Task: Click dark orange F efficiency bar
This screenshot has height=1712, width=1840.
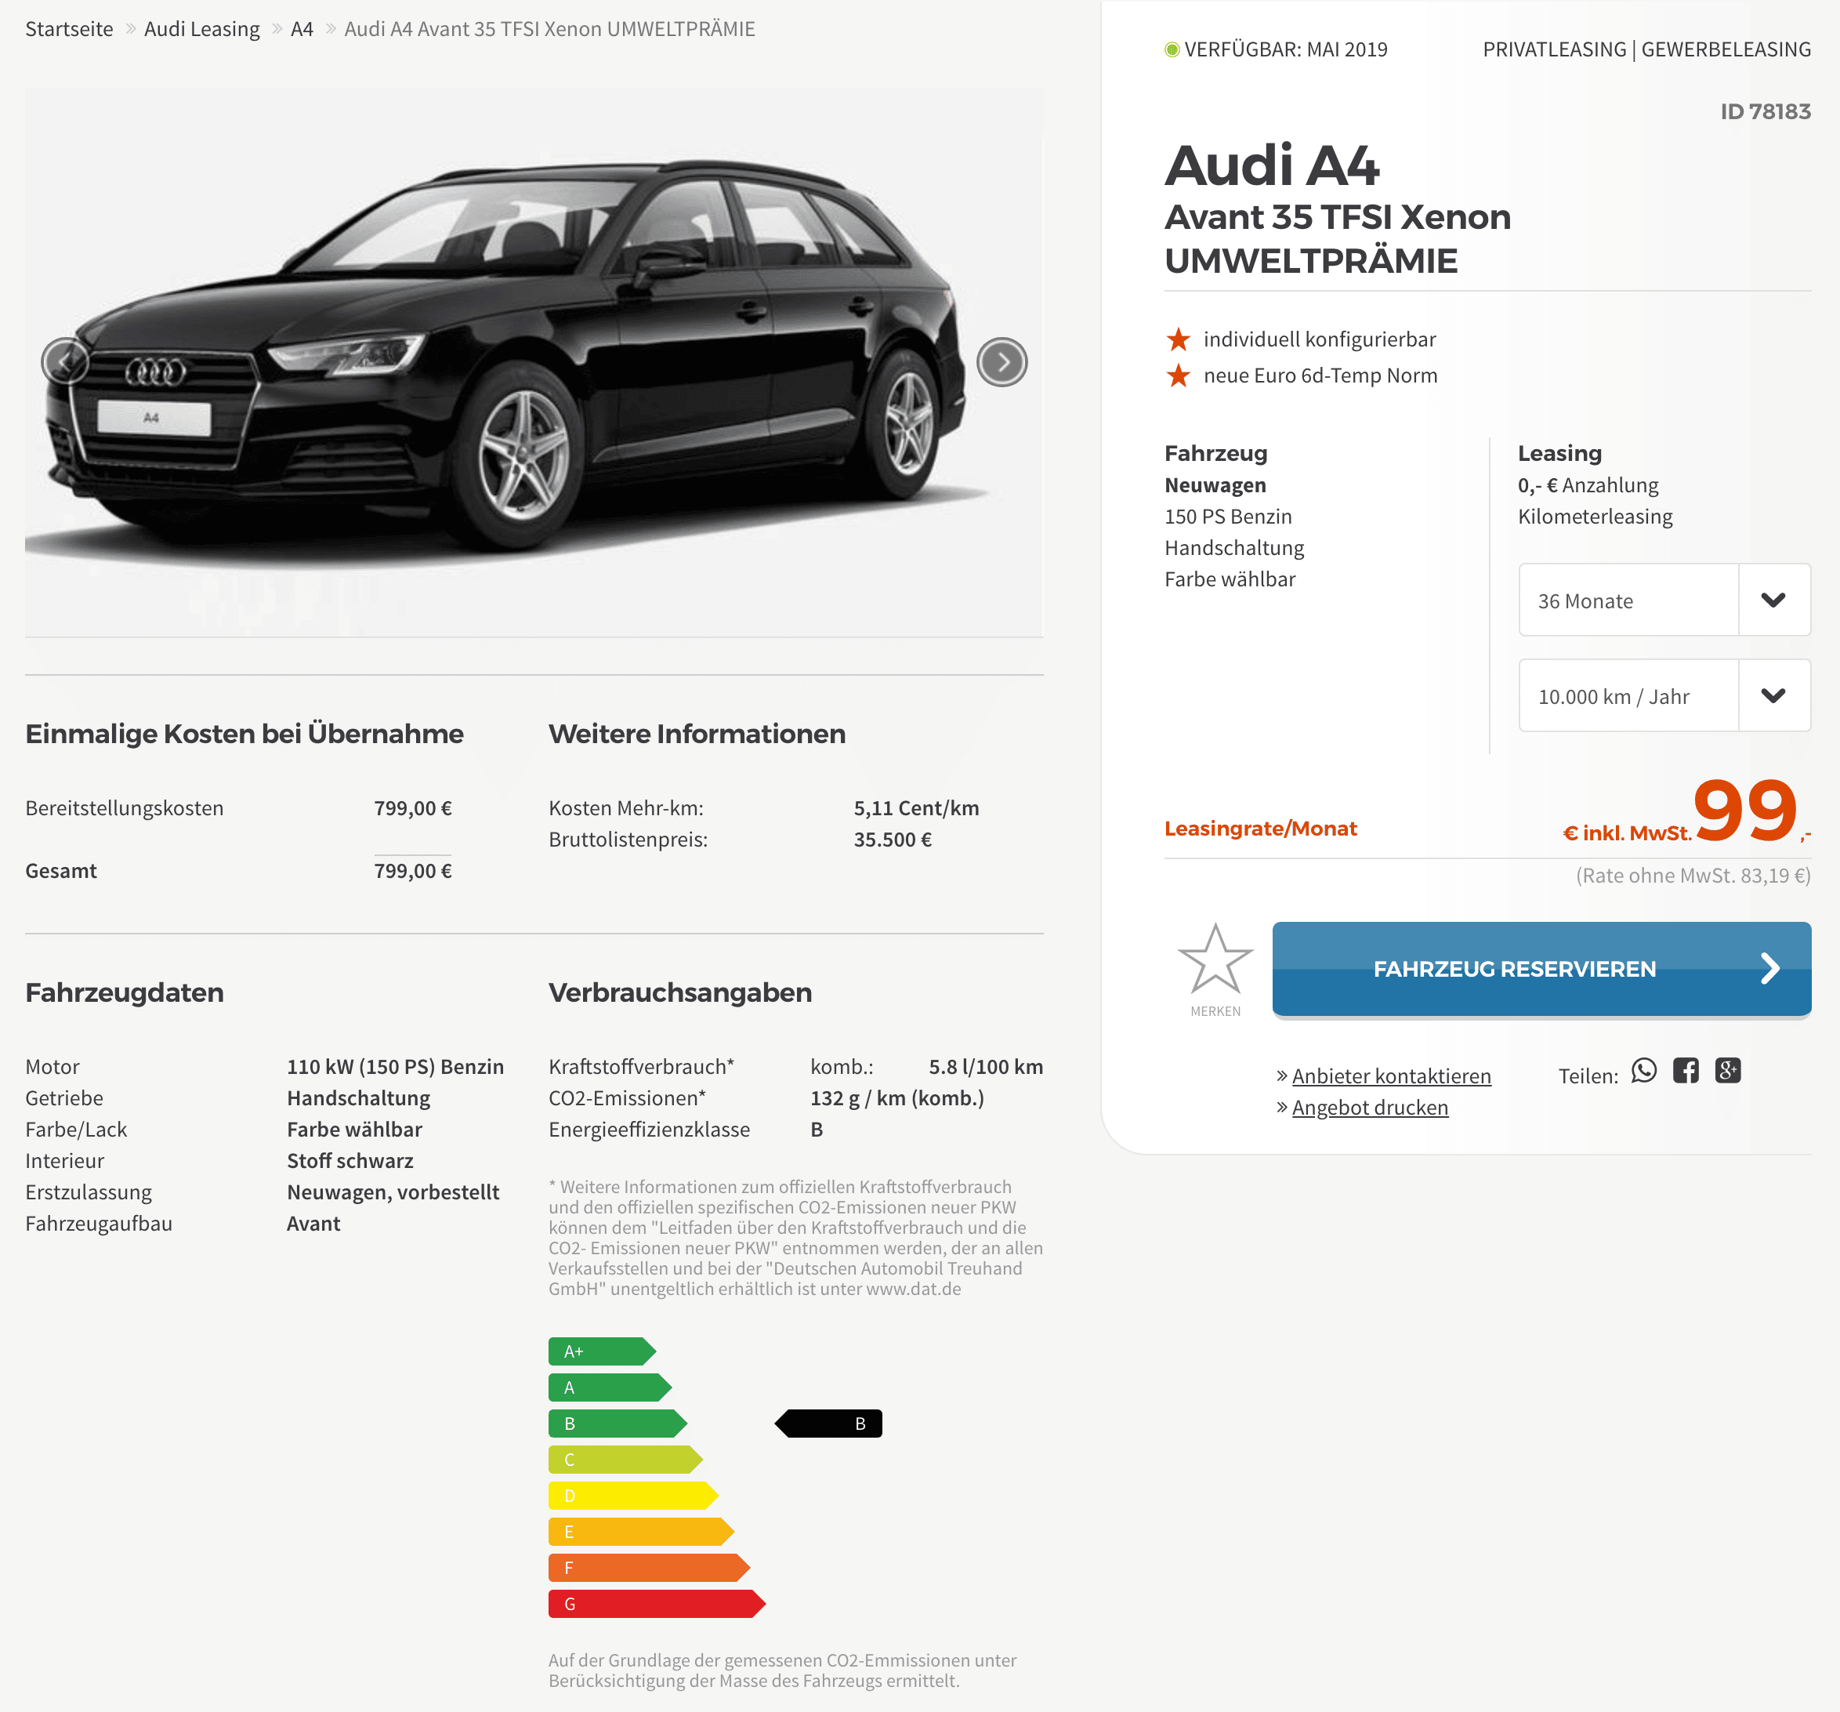Action: (649, 1569)
